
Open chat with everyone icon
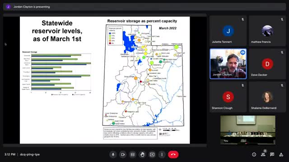pyautogui.click(x=272, y=154)
